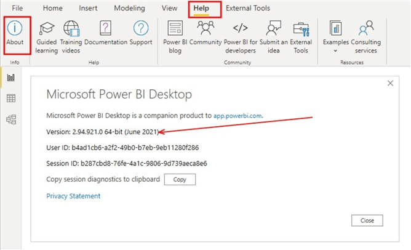Dismiss the About dialog with X
The height and width of the screenshot is (250, 411).
point(390,83)
